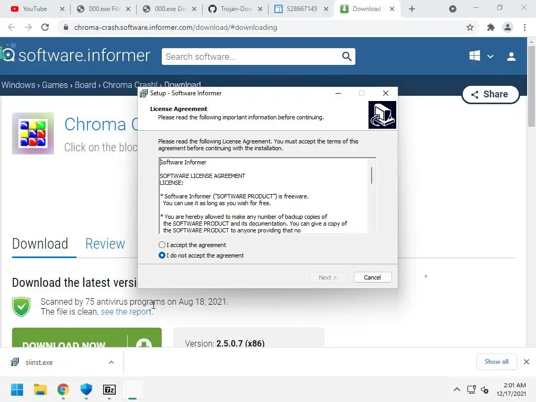Open the 'see the report' link

point(126,312)
